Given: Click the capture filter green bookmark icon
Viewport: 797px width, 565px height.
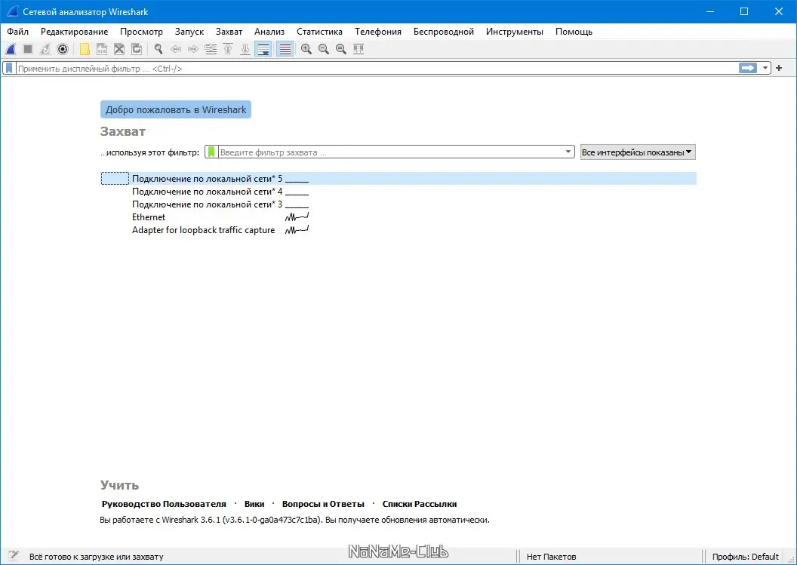Looking at the screenshot, I should [x=211, y=152].
